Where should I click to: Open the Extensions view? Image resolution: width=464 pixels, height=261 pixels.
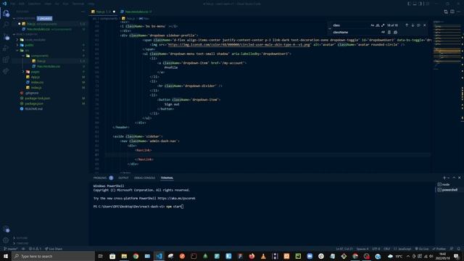6,59
